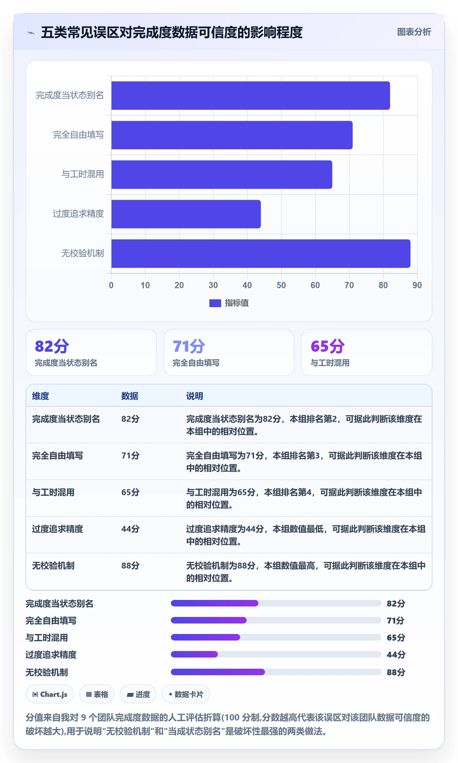Screen dimensions: 458x763
Task: Click the 数据 column header
Action: [x=130, y=396]
